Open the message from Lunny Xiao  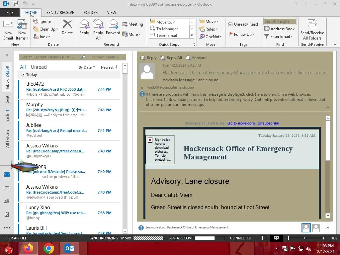click(x=69, y=213)
